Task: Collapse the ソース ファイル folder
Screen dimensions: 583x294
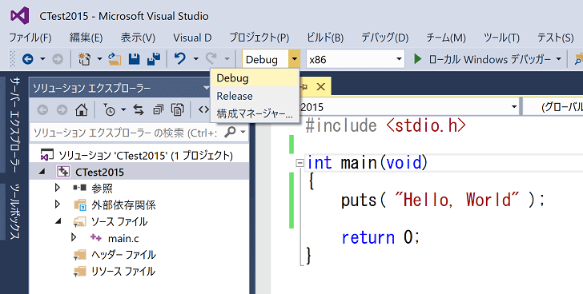Action: pyautogui.click(x=58, y=221)
